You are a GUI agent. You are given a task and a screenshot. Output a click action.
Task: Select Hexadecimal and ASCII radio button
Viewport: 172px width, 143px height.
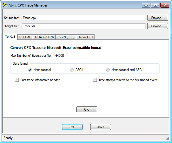[108, 70]
